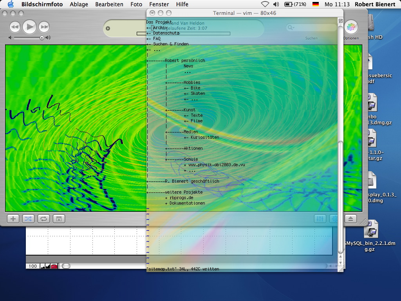Viewport: 401px width, 301px height.
Task: Click 'Kuriositäten' under Medien in vim
Action: (205, 137)
